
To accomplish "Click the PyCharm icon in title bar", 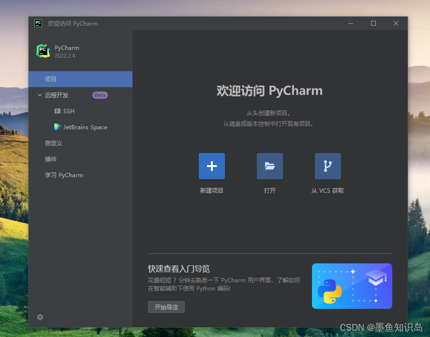I will pos(38,23).
